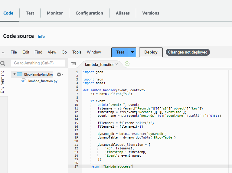Open lambda_function.py in the file tree
This screenshot has width=232, height=173.
pos(43,81)
